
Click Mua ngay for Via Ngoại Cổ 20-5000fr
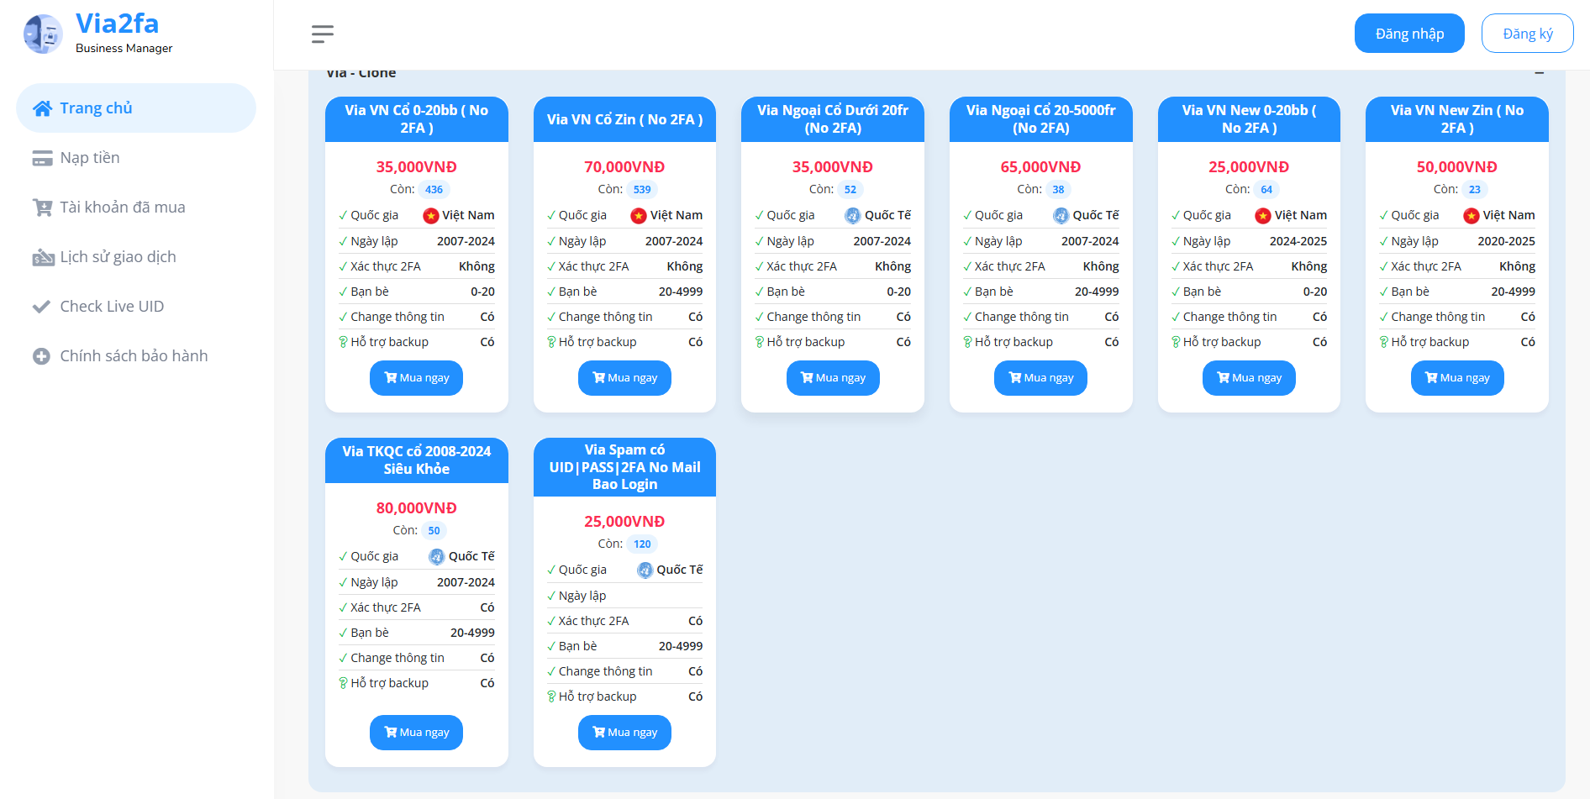[1040, 378]
